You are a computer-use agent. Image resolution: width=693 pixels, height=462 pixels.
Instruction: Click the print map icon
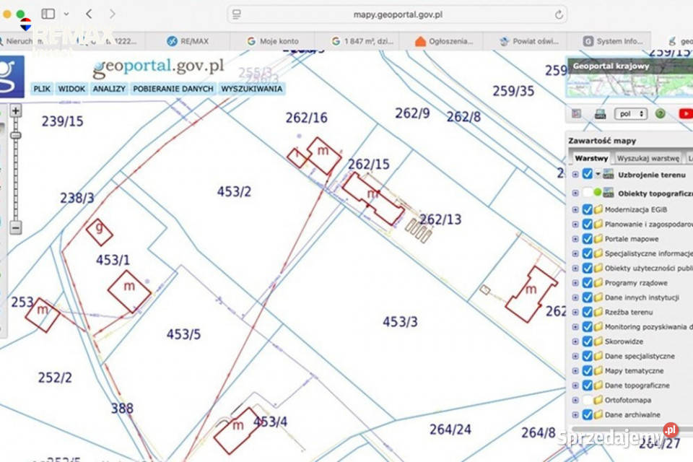tap(600, 114)
